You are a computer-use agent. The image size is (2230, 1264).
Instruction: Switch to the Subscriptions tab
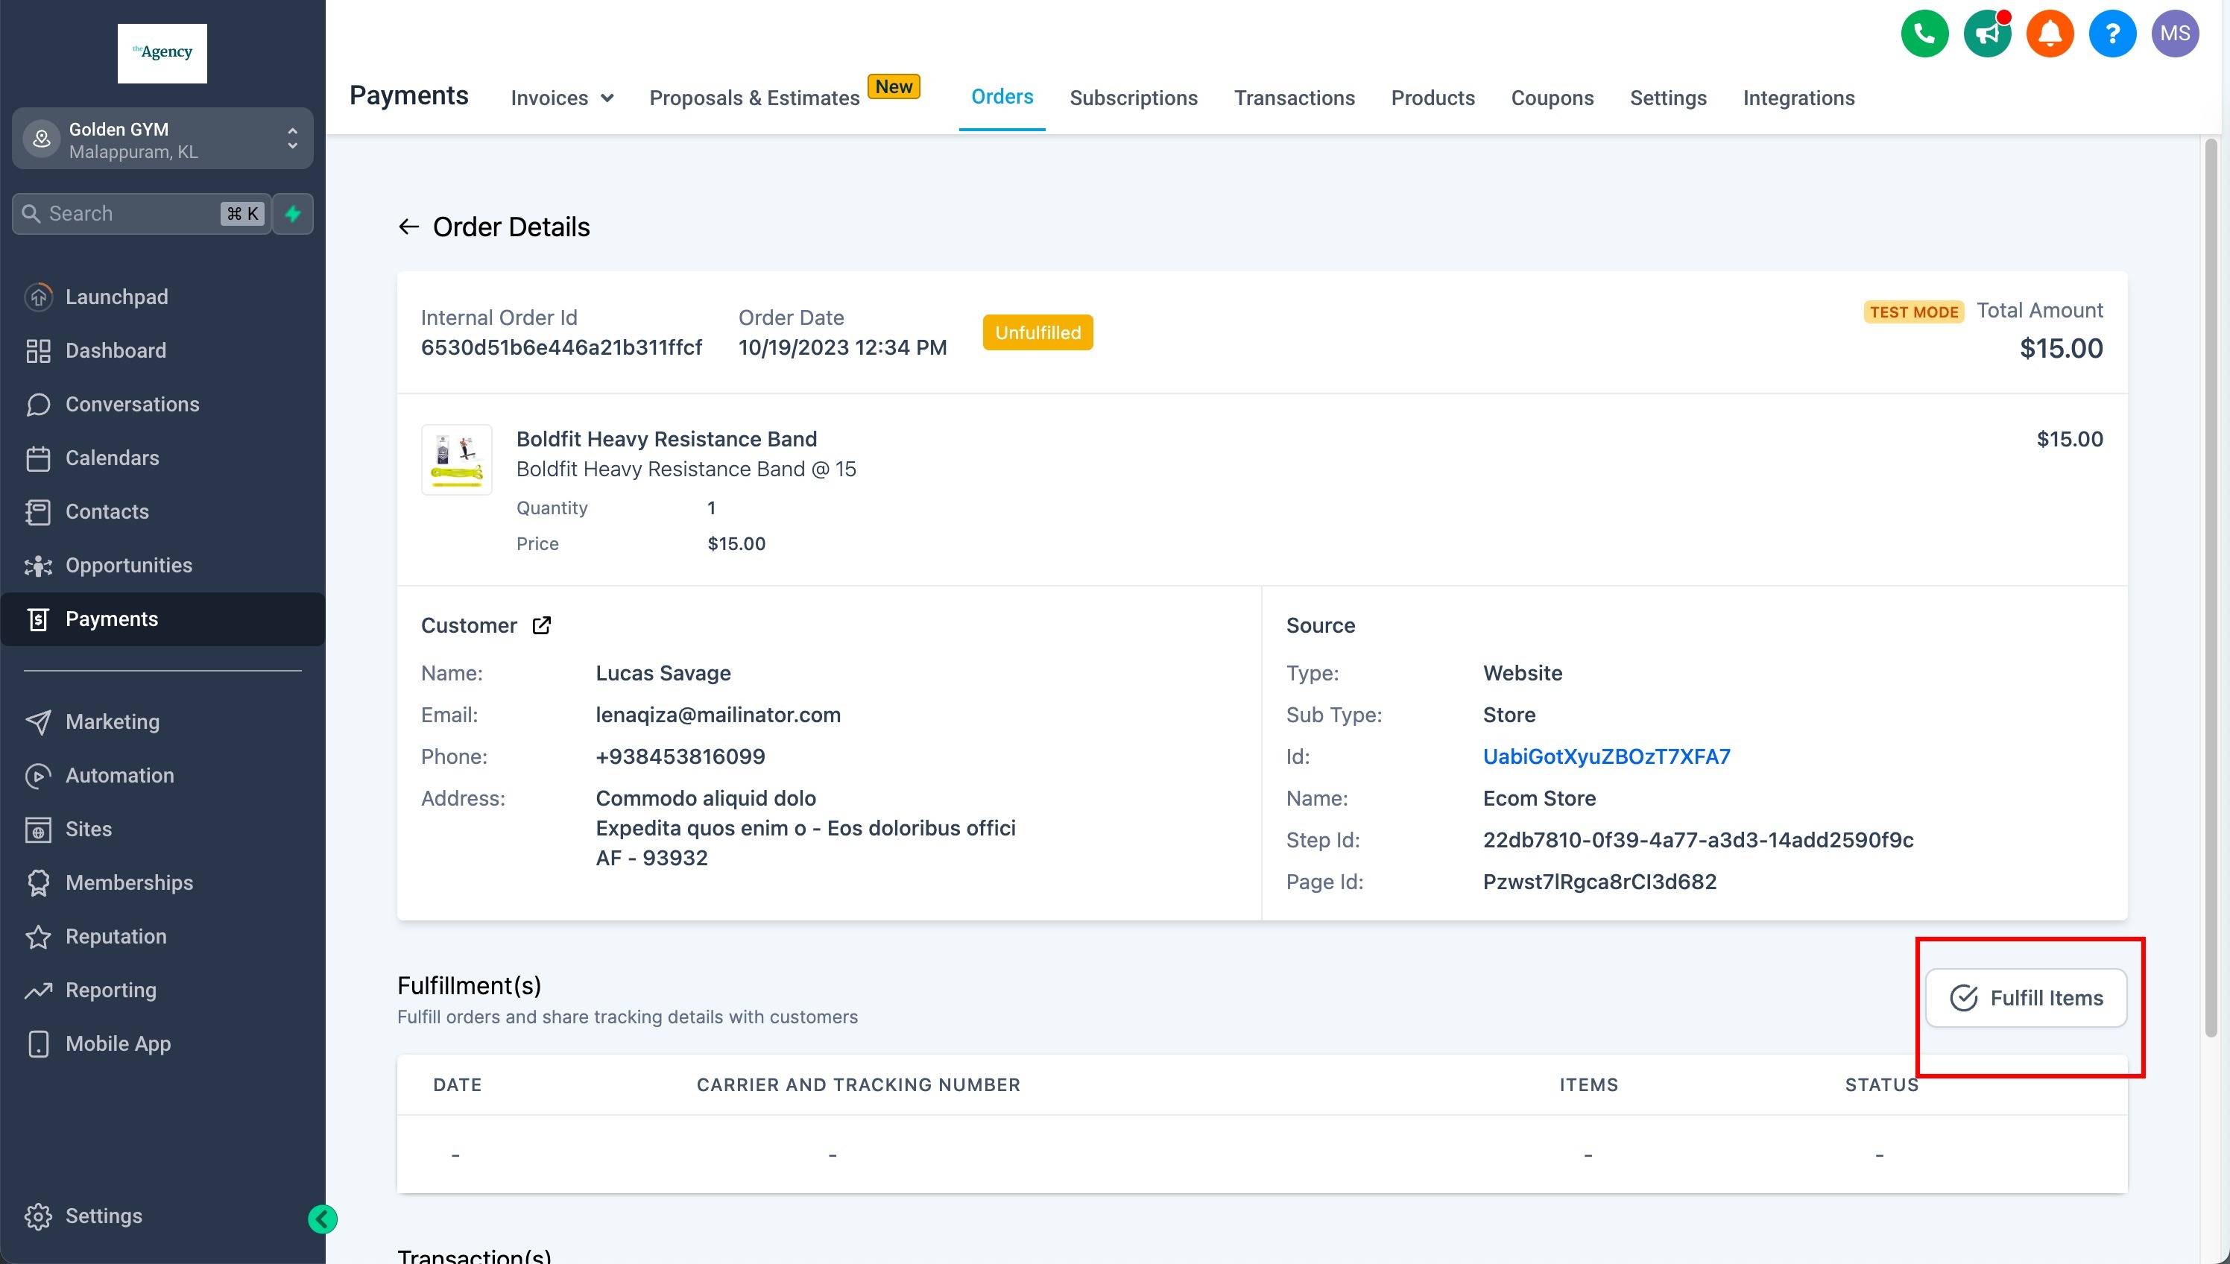click(1133, 98)
